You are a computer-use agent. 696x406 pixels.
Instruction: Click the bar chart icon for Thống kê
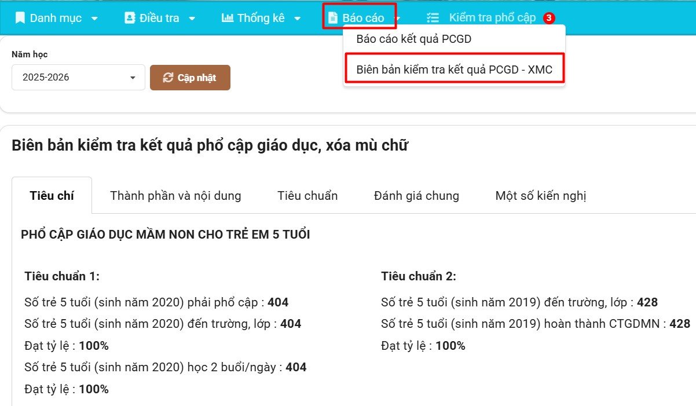(228, 18)
